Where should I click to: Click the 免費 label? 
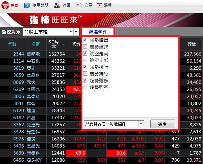pyautogui.click(x=15, y=5)
